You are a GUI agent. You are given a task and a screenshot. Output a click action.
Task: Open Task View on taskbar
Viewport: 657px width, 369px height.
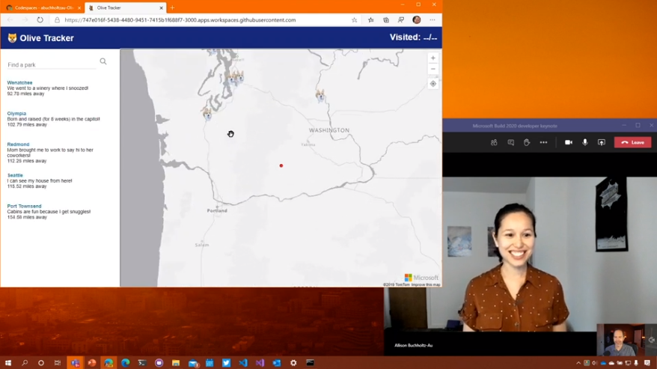coord(58,363)
